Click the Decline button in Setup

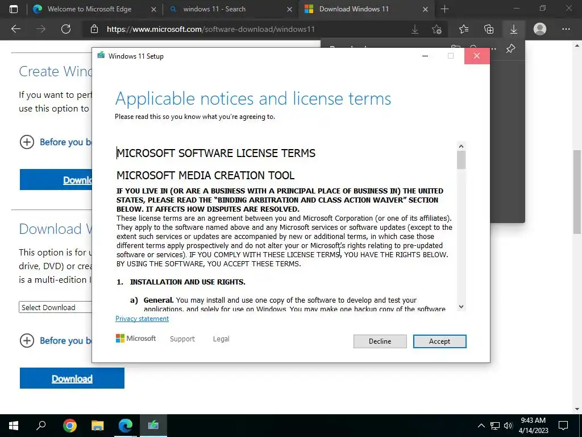click(x=380, y=341)
